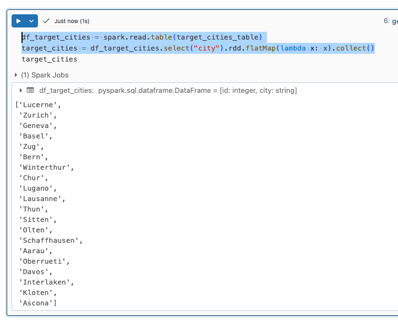Open the run options dropdown arrow
The height and width of the screenshot is (323, 398).
click(x=32, y=21)
